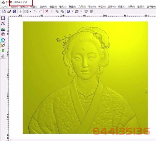Pick the highlighted cyan eraser-shaped tool
Viewport: 156px width, 141px height.
[x=3, y=40]
